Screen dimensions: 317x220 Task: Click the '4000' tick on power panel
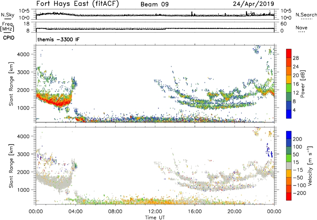pyautogui.click(x=23, y=54)
